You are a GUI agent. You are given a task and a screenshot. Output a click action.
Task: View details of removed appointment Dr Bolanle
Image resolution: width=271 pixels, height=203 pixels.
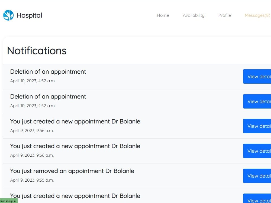tap(257, 176)
